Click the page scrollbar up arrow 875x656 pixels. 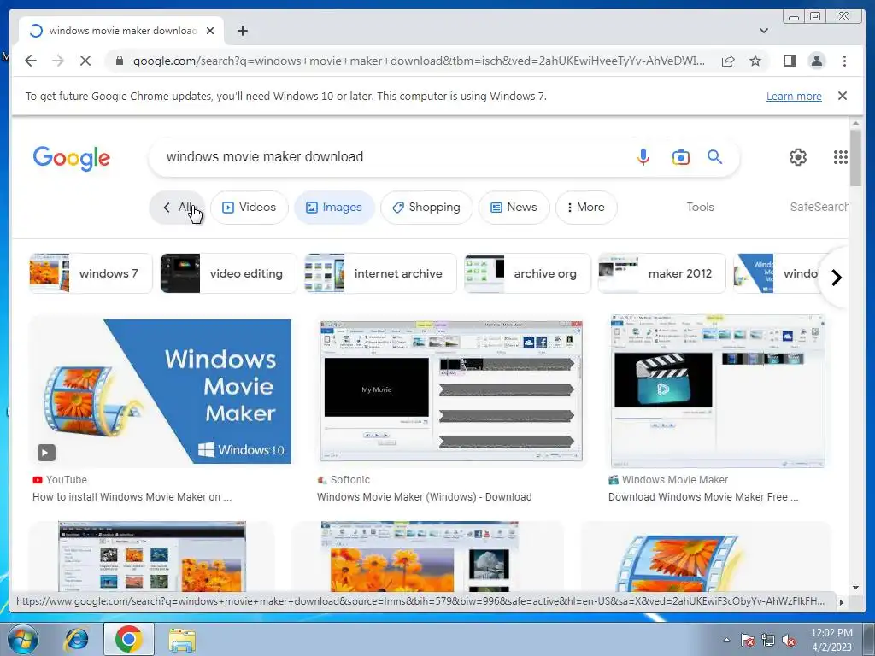coord(855,123)
